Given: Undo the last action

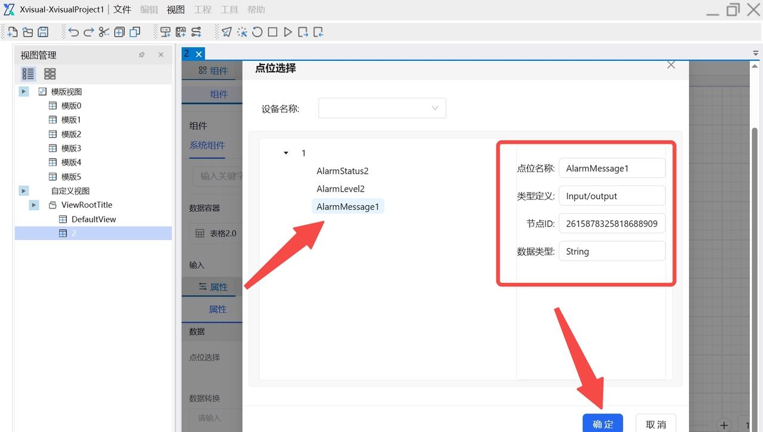Looking at the screenshot, I should [73, 32].
